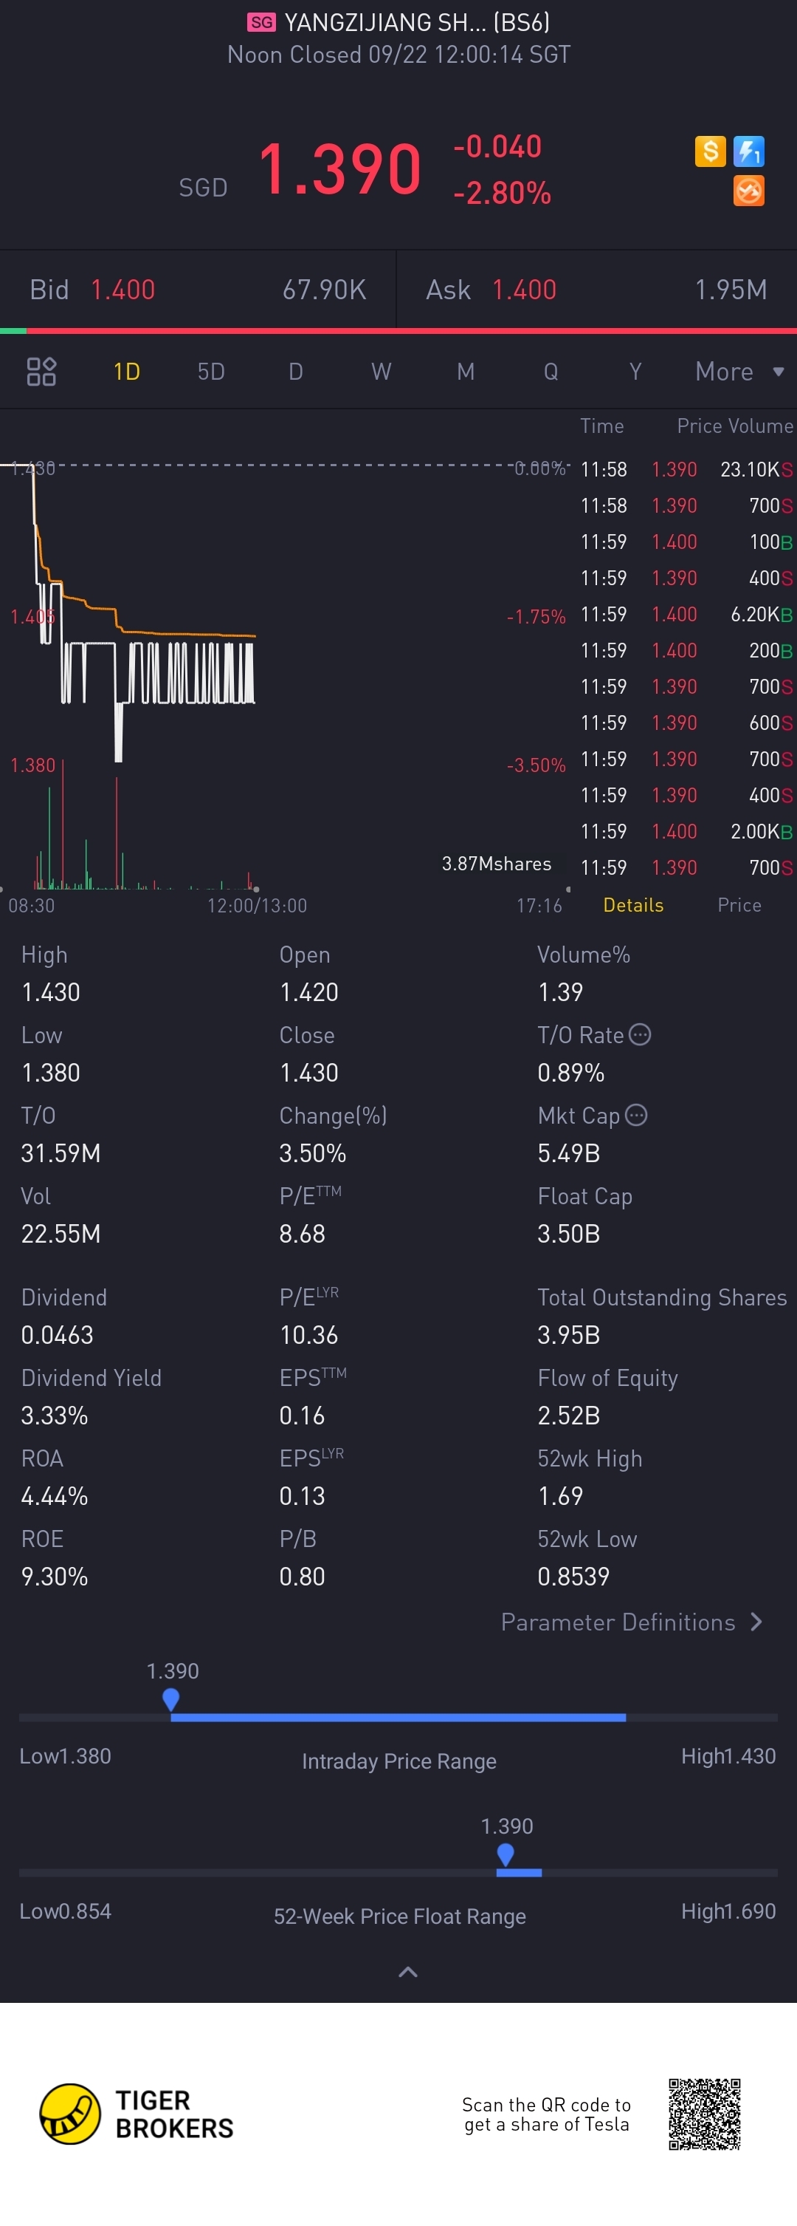The height and width of the screenshot is (2226, 797).
Task: Expand the More timeframe dropdown
Action: point(740,372)
